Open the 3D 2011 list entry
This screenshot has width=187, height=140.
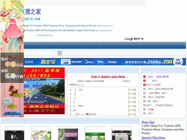point(153,101)
